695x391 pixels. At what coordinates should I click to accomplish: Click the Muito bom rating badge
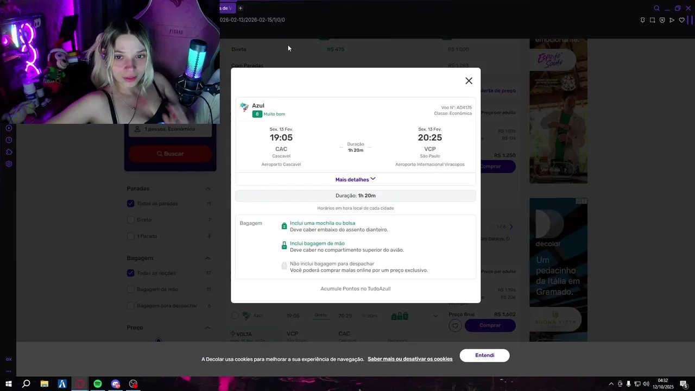pyautogui.click(x=269, y=114)
